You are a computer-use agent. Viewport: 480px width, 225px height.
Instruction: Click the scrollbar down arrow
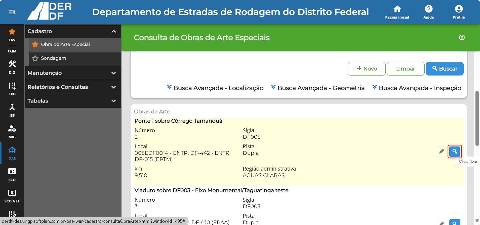click(x=477, y=221)
